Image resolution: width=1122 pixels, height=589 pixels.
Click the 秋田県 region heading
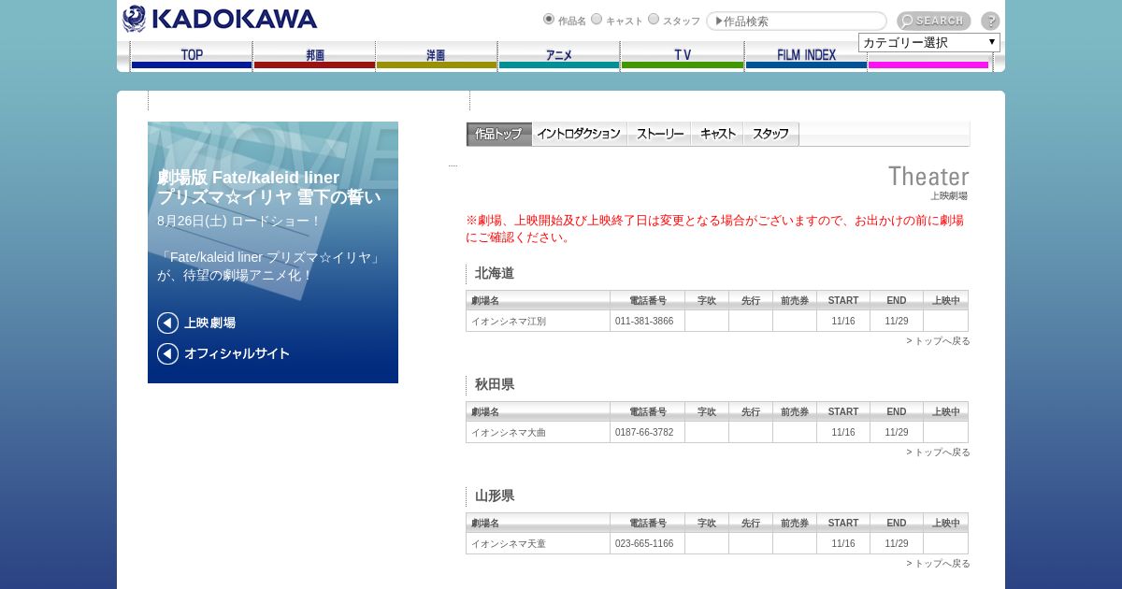click(495, 384)
